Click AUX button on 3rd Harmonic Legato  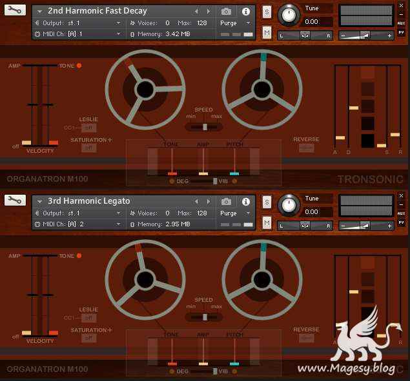pos(401,213)
